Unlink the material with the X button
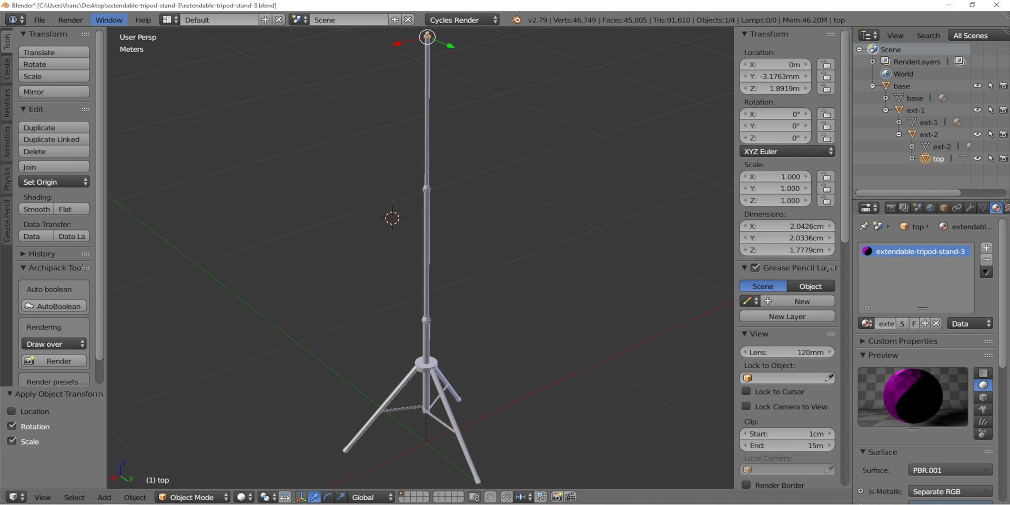The height and width of the screenshot is (505, 1010). pyautogui.click(x=936, y=324)
